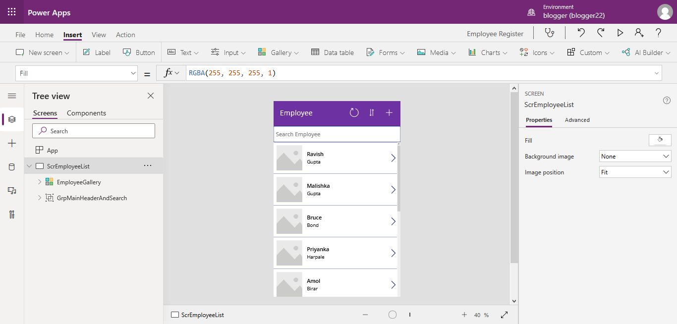Viewport: 677px width, 324px height.
Task: Switch to the Advanced properties tab
Action: click(x=577, y=120)
